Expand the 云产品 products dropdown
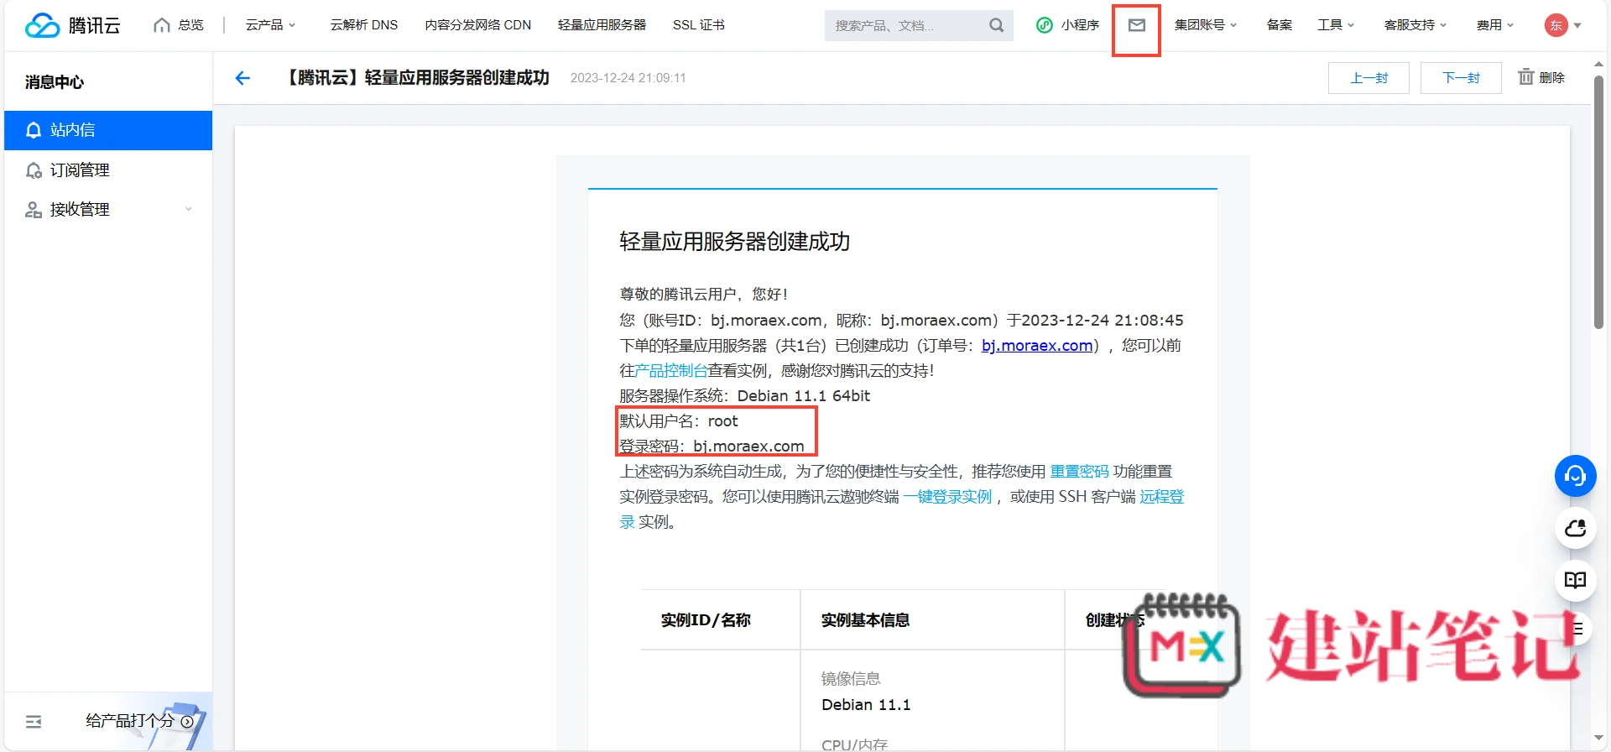 tap(270, 25)
